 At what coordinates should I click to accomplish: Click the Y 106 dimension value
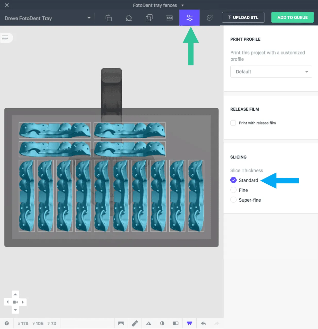[38, 323]
